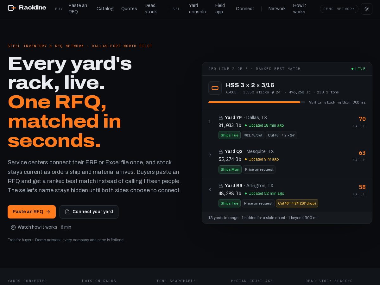Click the Free for buyers disclaimer text

tap(66, 240)
